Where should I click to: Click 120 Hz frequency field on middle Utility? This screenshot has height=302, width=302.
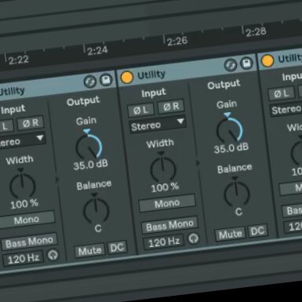click(164, 242)
